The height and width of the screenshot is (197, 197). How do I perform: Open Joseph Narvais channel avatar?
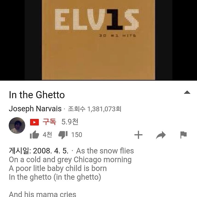click(x=17, y=126)
